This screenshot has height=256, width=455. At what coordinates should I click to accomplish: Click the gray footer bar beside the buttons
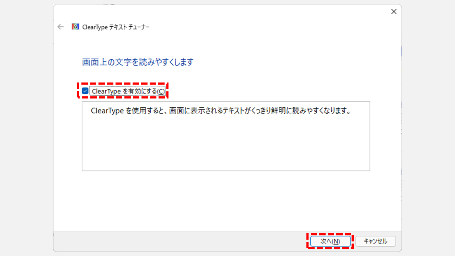(178, 241)
